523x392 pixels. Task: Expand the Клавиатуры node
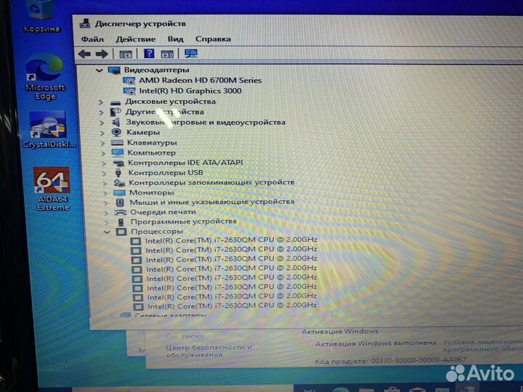click(102, 143)
